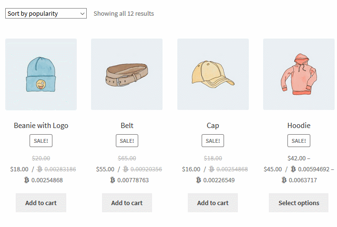
Task: Open the Beanie with Logo title link
Action: pos(41,126)
